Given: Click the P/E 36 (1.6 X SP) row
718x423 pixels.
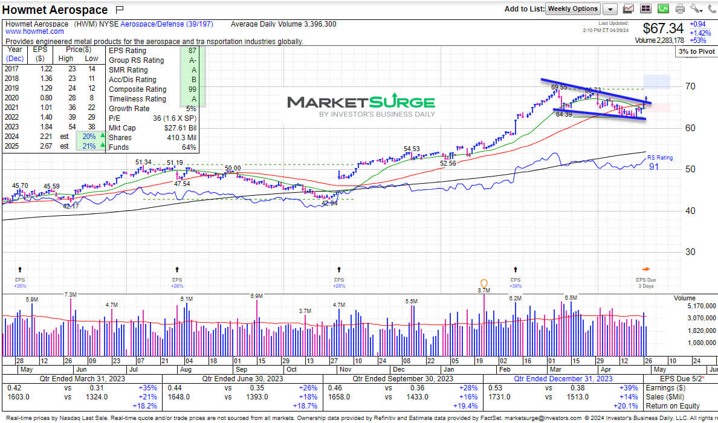Looking at the screenshot, I should click(152, 118).
